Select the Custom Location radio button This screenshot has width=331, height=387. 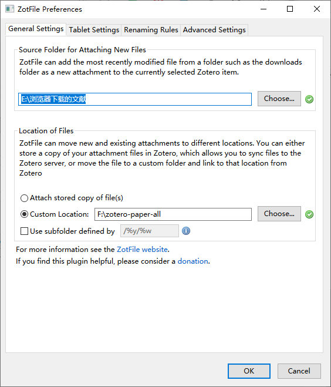coord(24,214)
